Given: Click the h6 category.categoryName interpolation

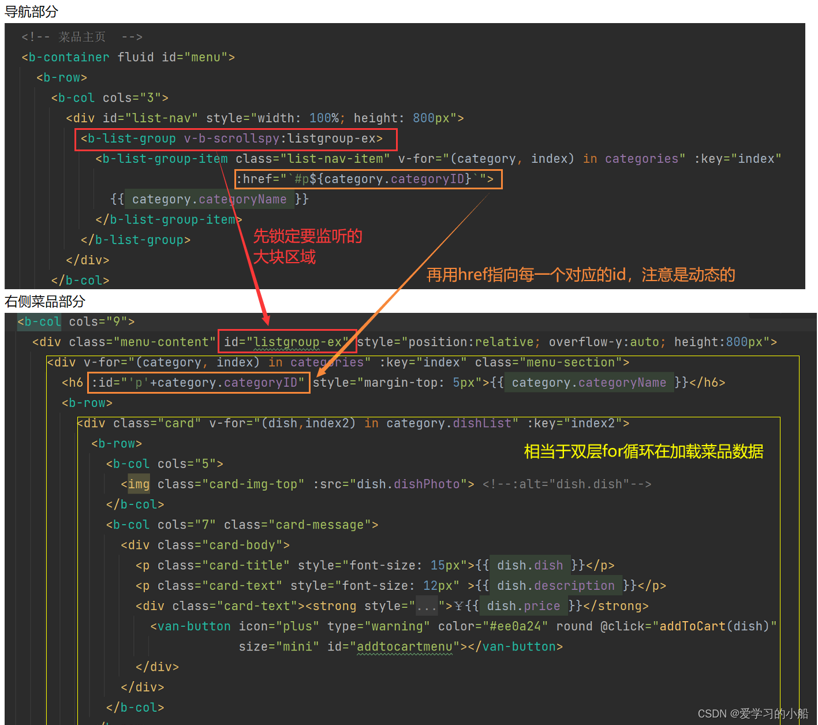Looking at the screenshot, I should [x=589, y=382].
